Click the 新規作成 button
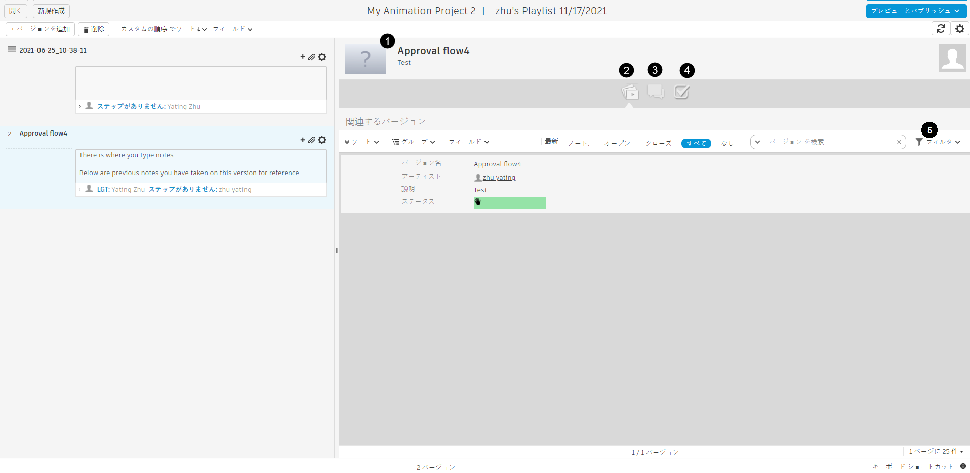 [51, 11]
